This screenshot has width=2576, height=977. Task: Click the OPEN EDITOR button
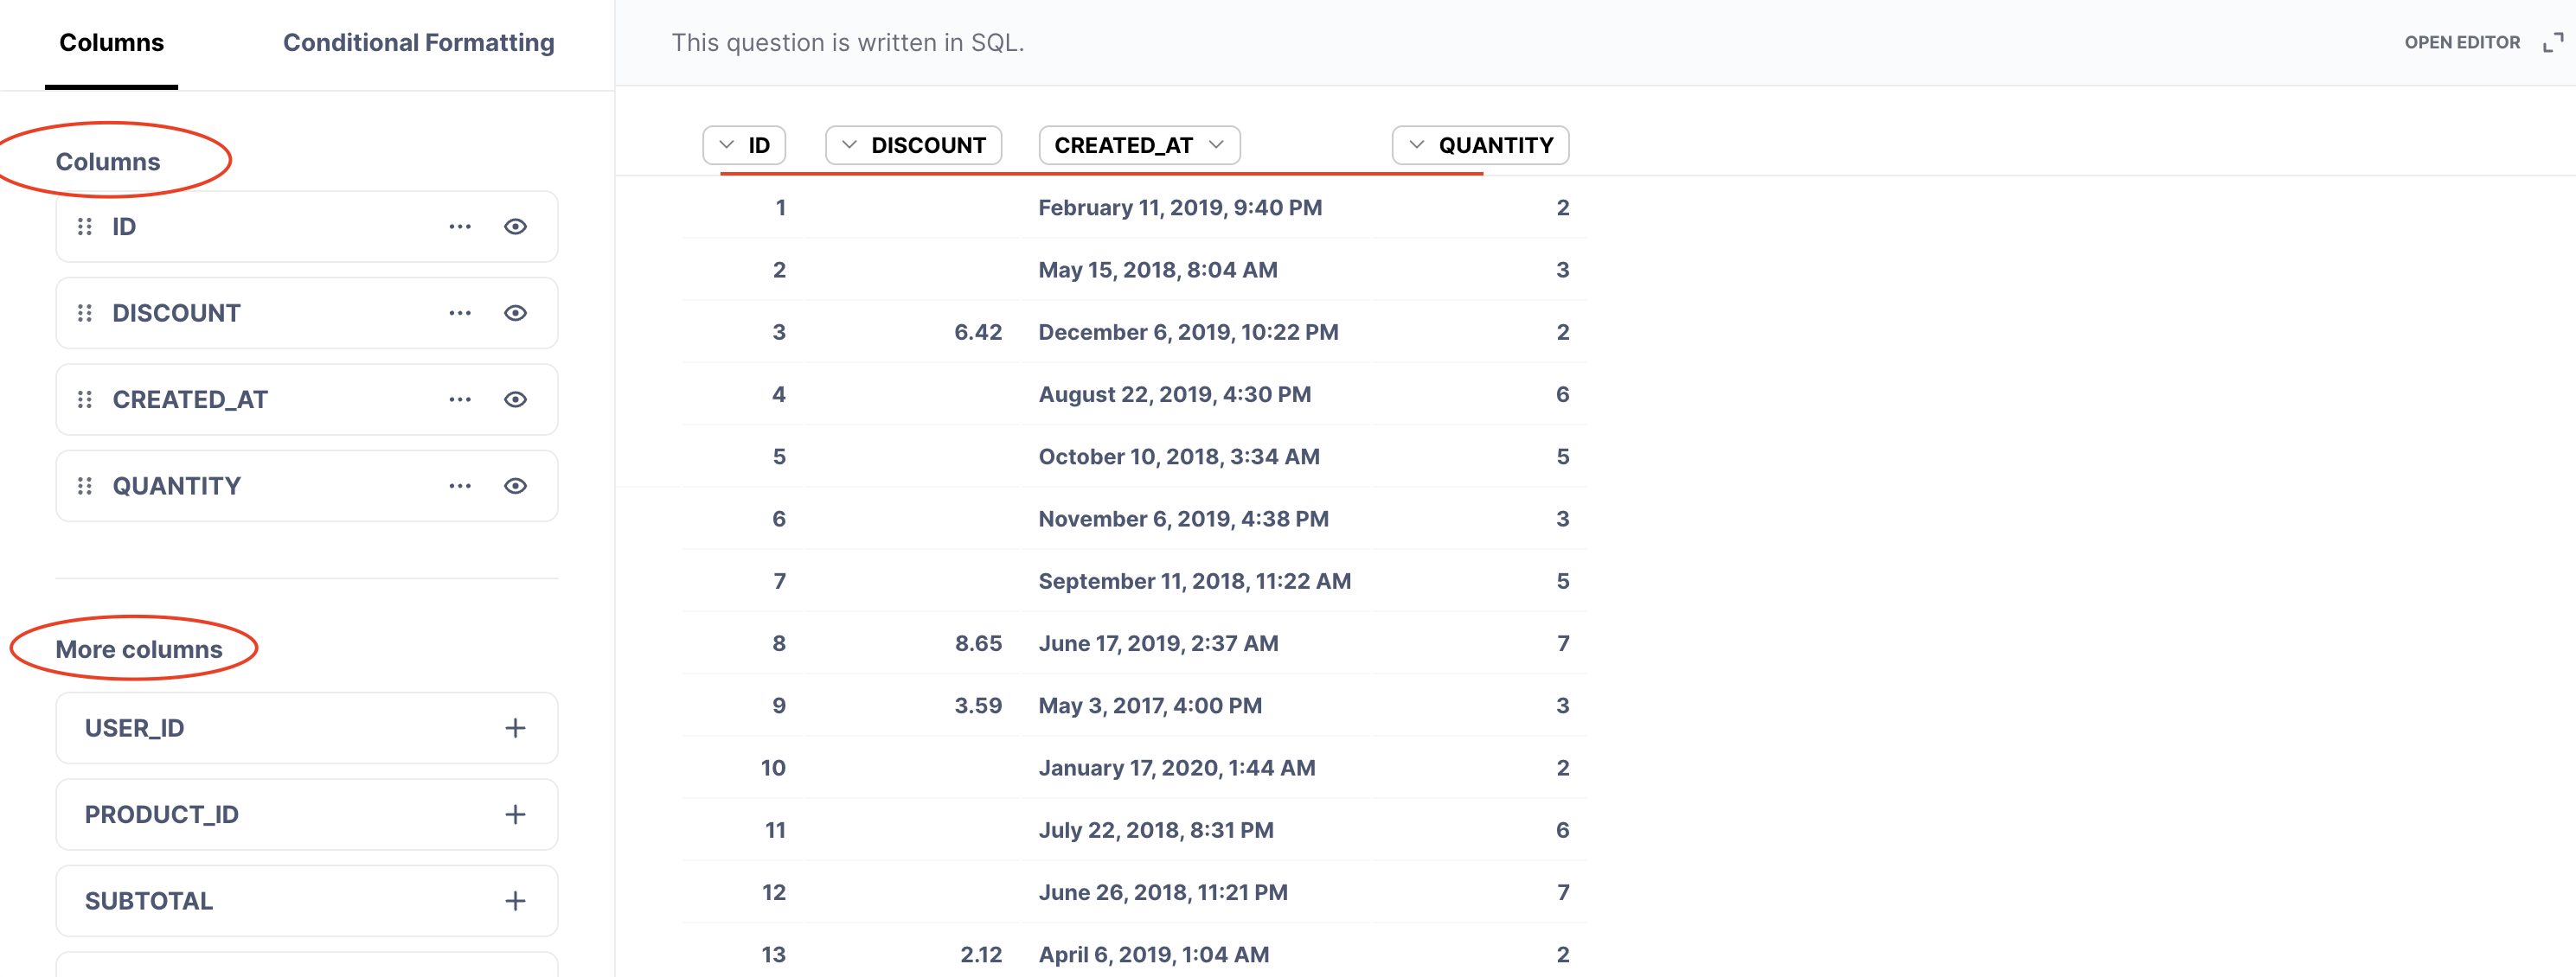(2462, 42)
